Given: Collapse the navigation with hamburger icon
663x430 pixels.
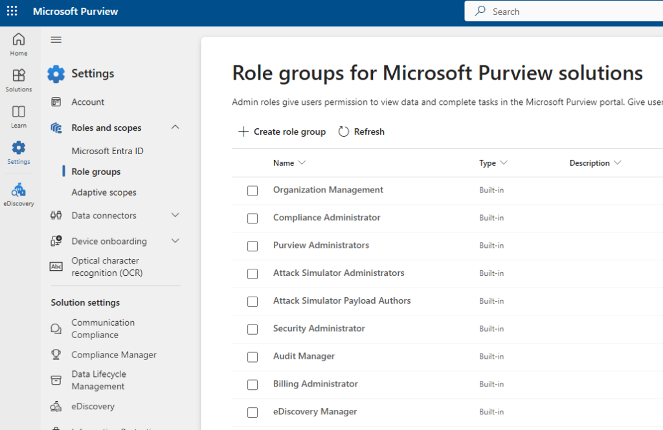Looking at the screenshot, I should [x=56, y=40].
